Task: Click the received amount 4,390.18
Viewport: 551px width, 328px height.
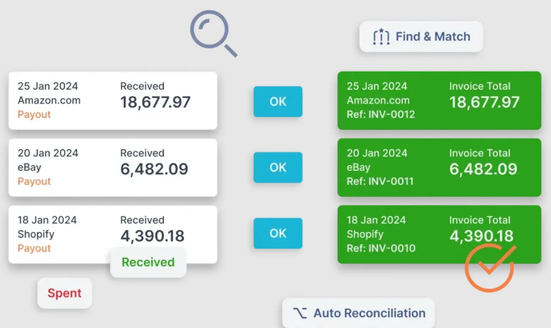Action: (152, 236)
